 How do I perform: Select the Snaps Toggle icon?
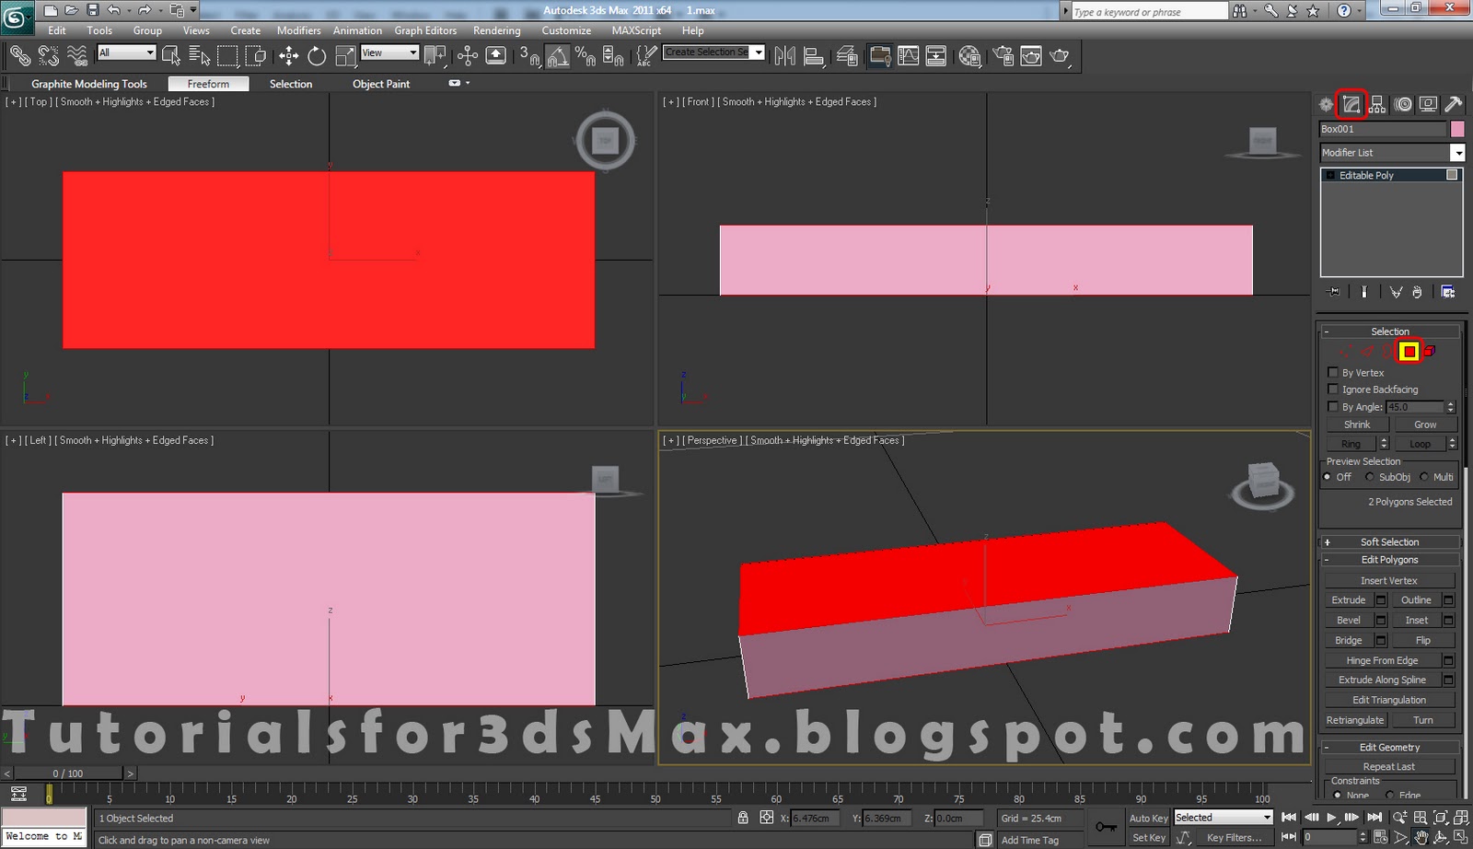tap(529, 55)
